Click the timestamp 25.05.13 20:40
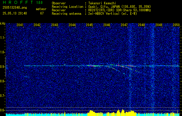The width and height of the screenshot is (182, 116). (15, 13)
